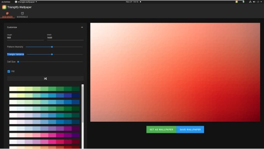This screenshot has height=149, width=264.
Task: Click the Pattern Intensity label
Action: coord(15,47)
